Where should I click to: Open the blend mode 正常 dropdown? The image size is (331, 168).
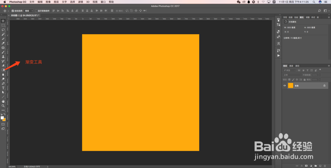point(292,75)
